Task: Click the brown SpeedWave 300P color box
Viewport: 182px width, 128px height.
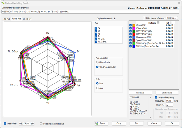Action: click(x=134, y=40)
